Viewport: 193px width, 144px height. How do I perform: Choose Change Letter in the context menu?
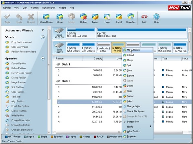tap(138, 106)
